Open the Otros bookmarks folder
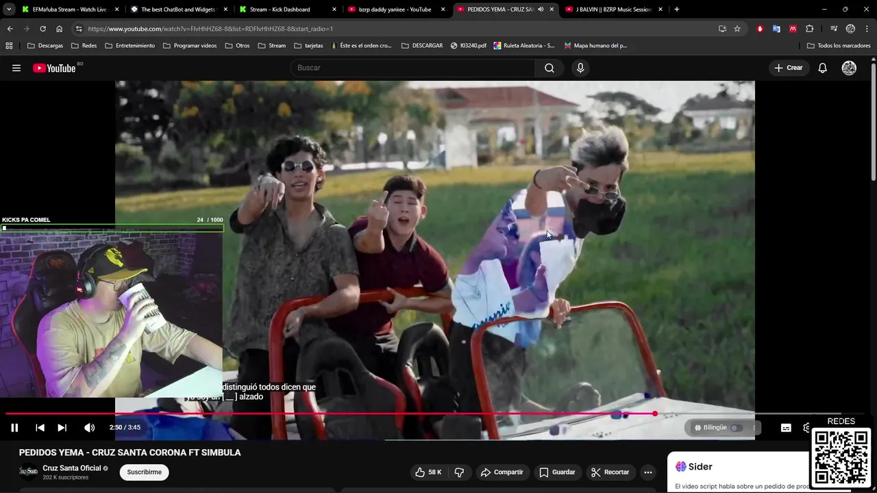This screenshot has height=493, width=877. [237, 46]
